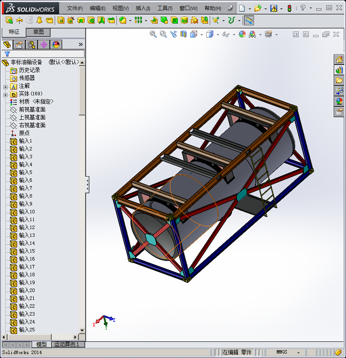Open the 插入(I) menu
The image size is (346, 358).
click(x=143, y=8)
